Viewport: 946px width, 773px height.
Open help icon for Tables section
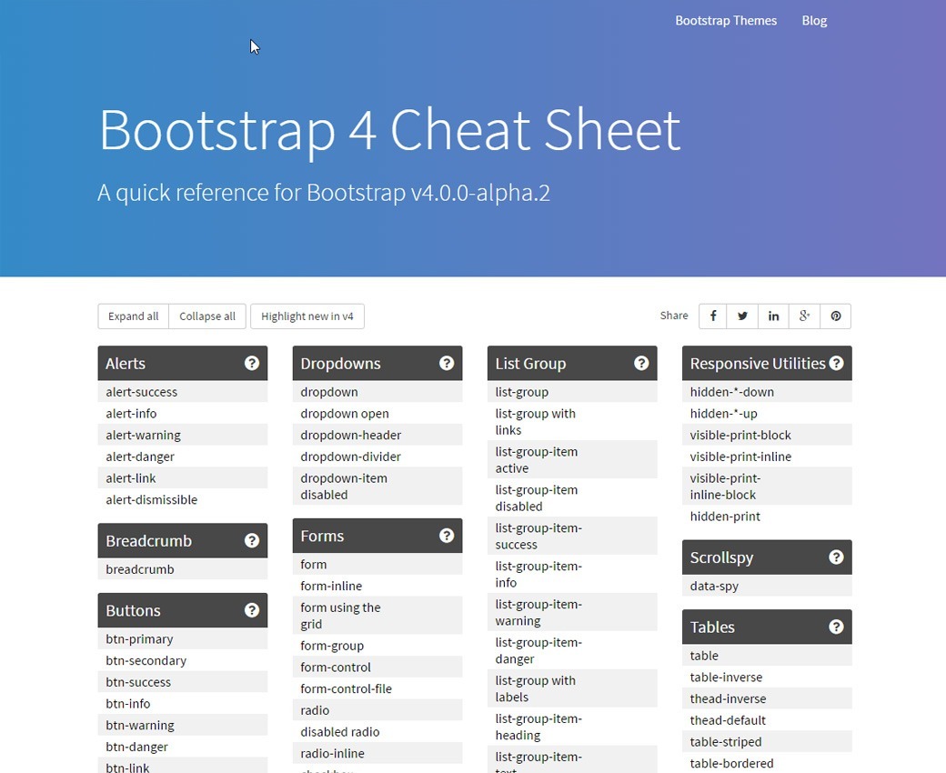[x=836, y=627]
